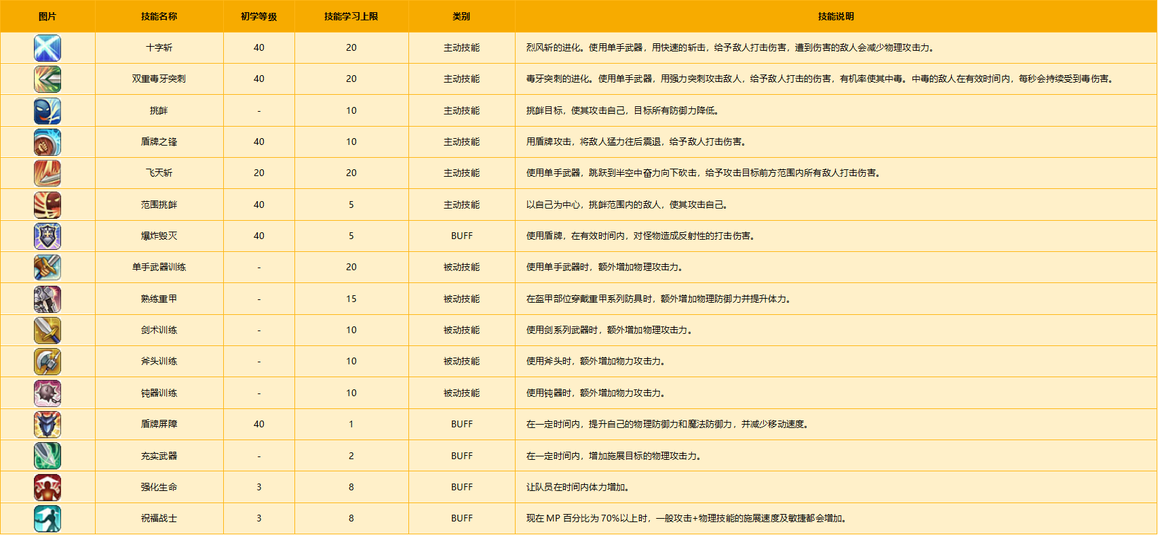Select the 飞天斩 skill icon
The image size is (1158, 535).
tap(47, 173)
